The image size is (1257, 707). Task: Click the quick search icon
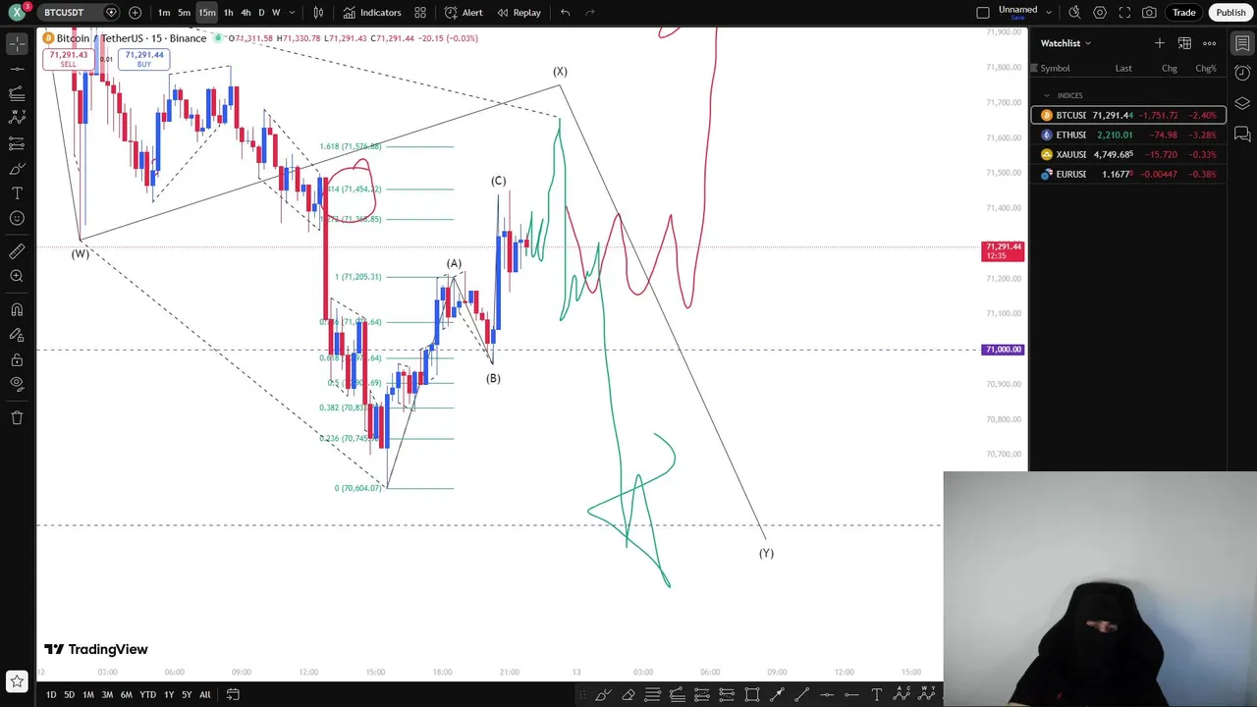[x=1074, y=13]
